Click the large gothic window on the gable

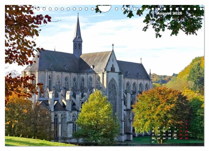click(x=113, y=96)
